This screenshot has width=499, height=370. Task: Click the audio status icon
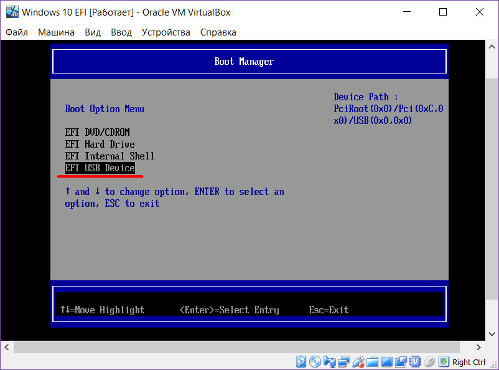(330, 362)
